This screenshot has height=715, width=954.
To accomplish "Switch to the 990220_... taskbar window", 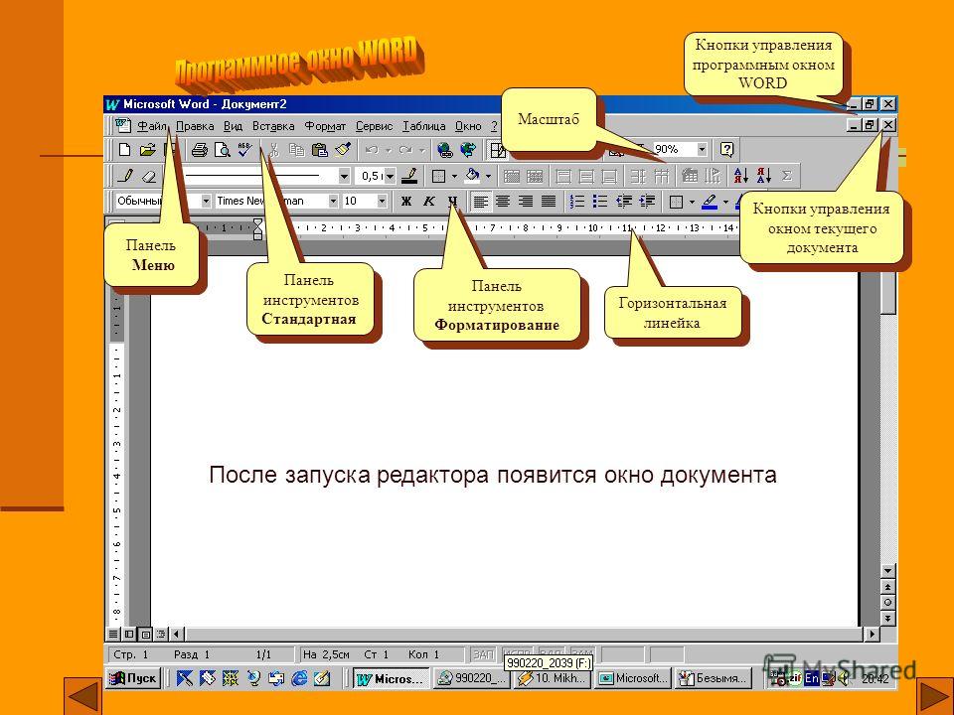I will (472, 678).
